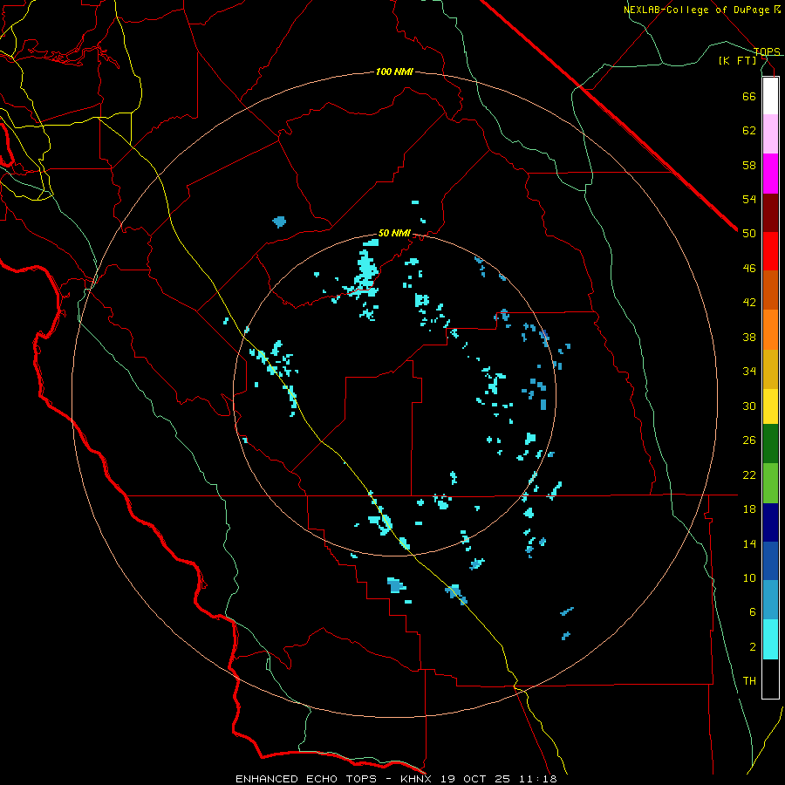Click the '50 NMI' range ring label
The width and height of the screenshot is (785, 785).
[394, 233]
